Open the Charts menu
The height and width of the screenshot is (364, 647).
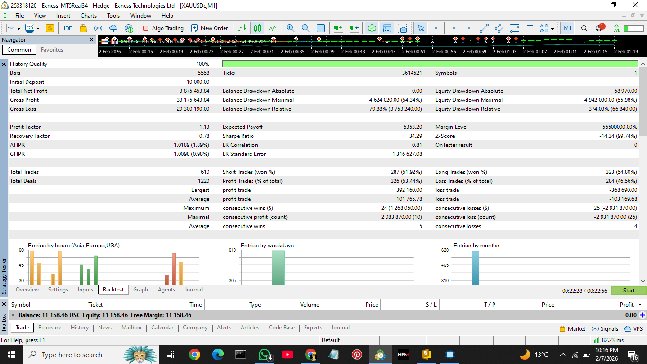click(89, 16)
